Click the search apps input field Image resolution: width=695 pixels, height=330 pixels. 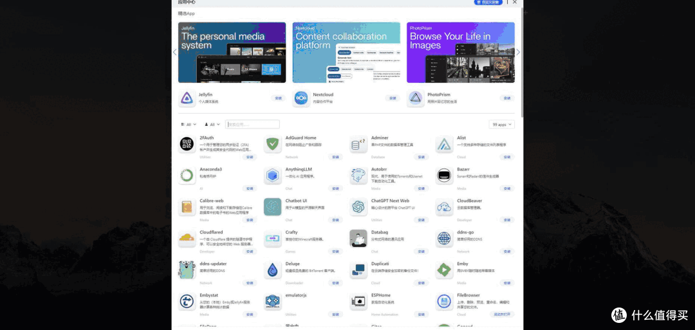252,124
